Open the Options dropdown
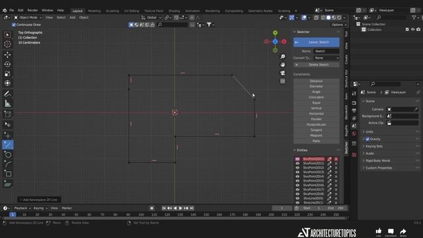Image resolution: width=423 pixels, height=238 pixels. (339, 24)
